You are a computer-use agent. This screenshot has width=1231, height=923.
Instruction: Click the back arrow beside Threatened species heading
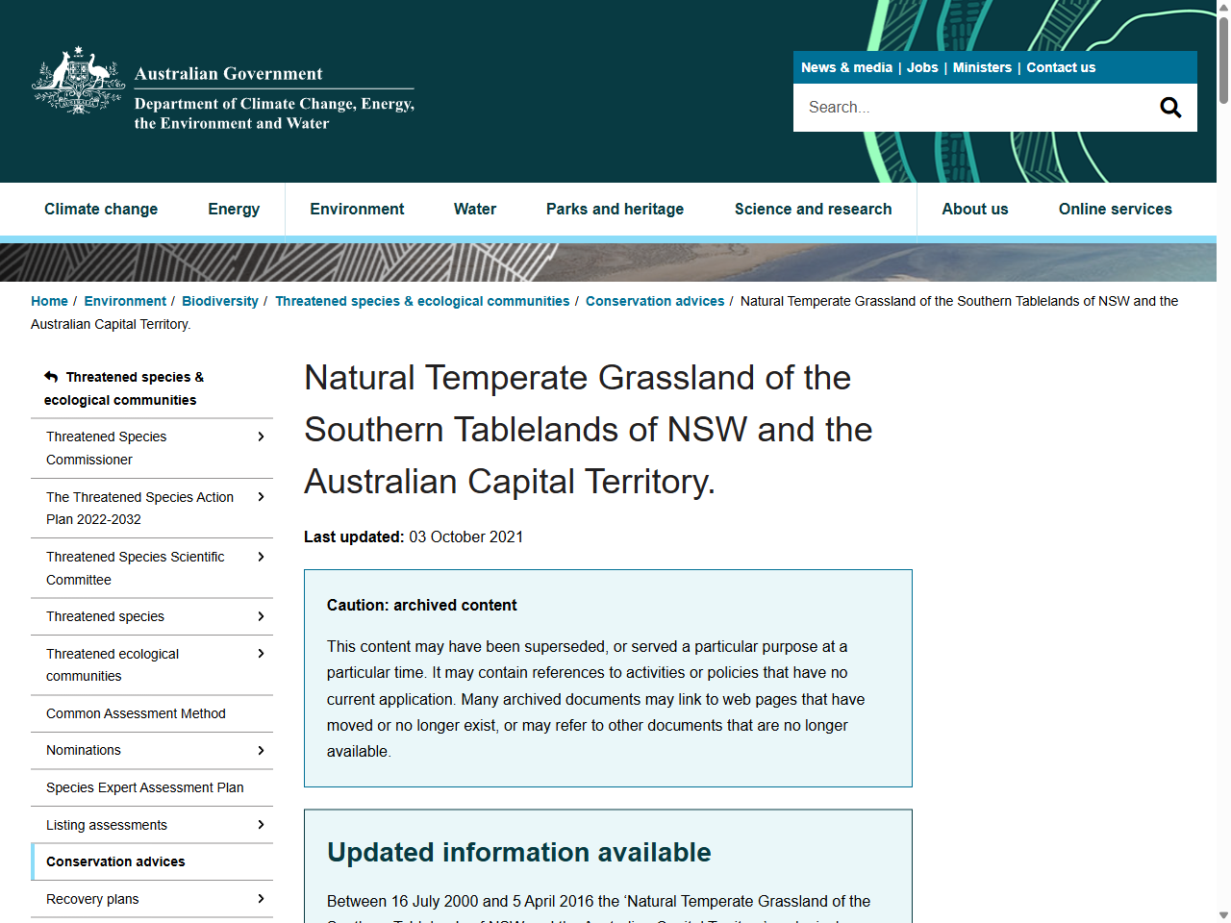[x=49, y=376]
